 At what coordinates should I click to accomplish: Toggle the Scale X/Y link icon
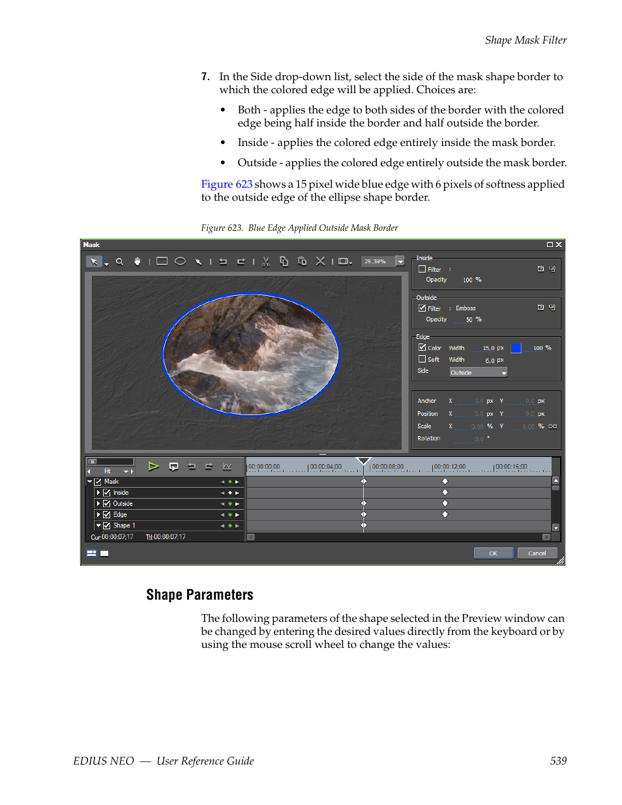pos(552,426)
